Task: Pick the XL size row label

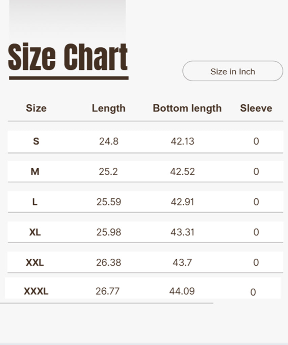Action: coord(35,232)
